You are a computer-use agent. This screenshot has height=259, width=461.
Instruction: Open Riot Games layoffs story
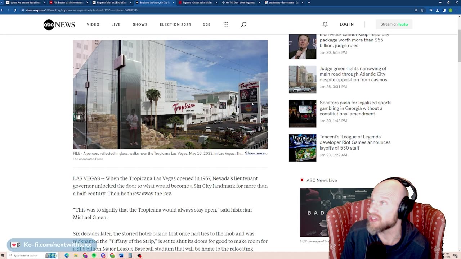(355, 142)
